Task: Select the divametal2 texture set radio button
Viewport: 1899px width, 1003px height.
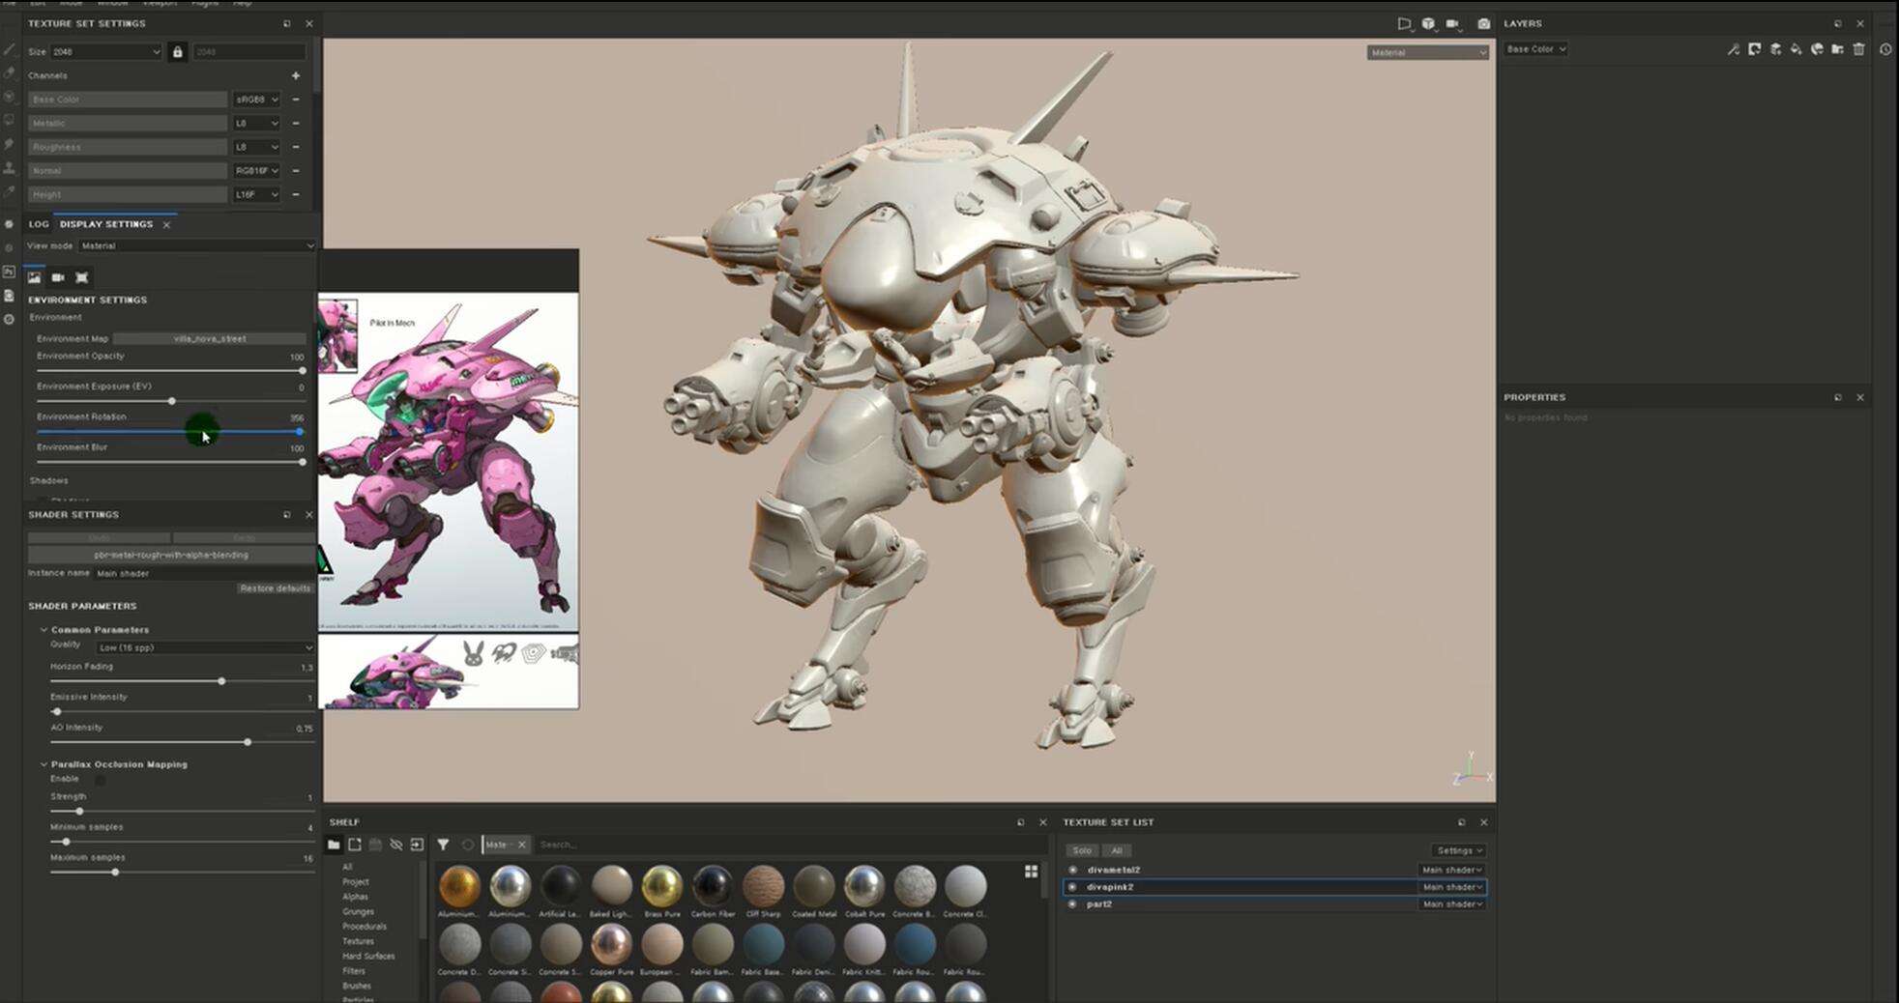Action: [x=1072, y=870]
